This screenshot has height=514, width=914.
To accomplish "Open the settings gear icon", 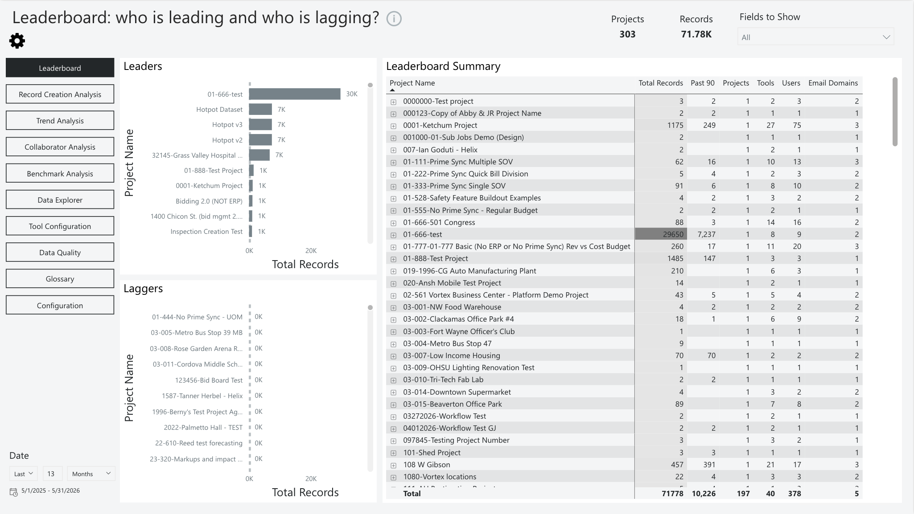I will tap(17, 41).
